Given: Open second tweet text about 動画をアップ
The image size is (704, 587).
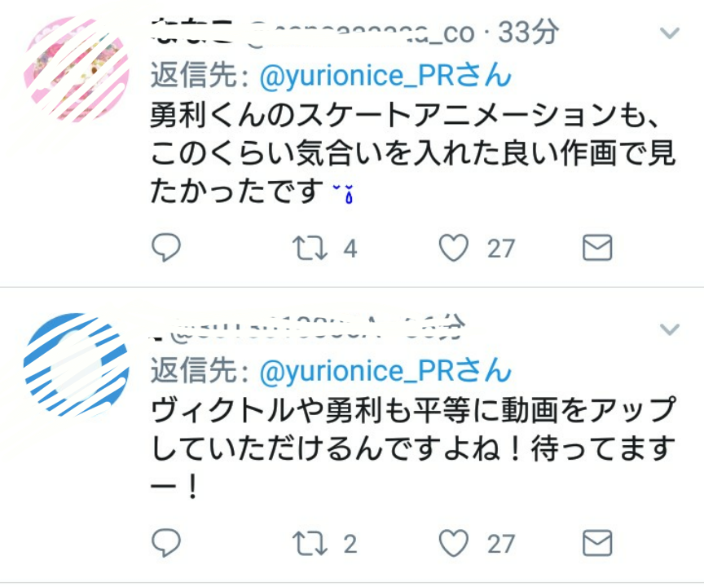Looking at the screenshot, I should (412, 448).
